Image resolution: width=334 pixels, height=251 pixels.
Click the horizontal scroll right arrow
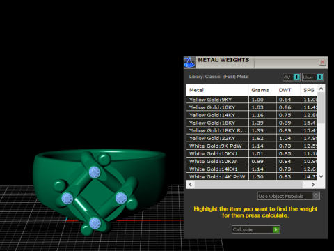point(313,185)
